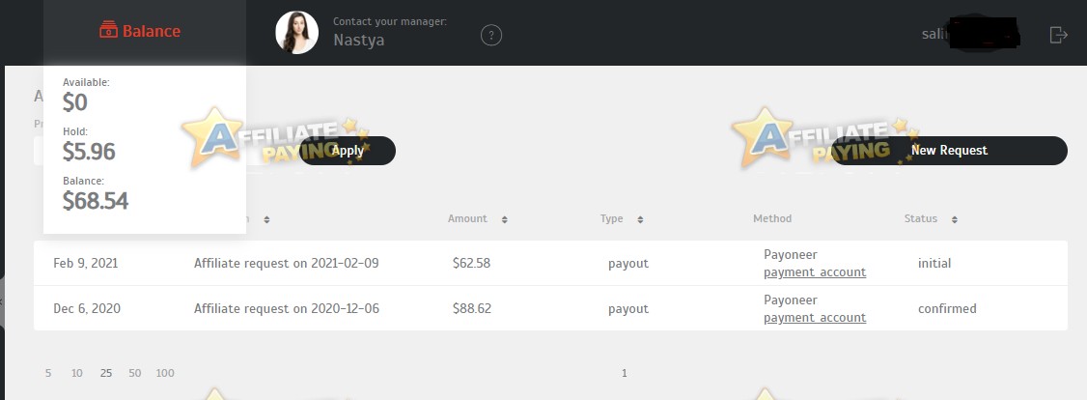Open payment_account link for Feb 9 payout

coord(815,272)
